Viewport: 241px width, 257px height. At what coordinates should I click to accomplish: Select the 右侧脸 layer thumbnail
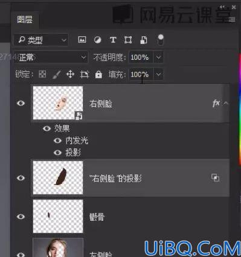point(58,103)
